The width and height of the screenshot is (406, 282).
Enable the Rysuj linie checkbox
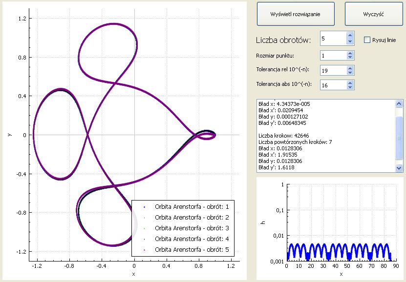pos(367,40)
